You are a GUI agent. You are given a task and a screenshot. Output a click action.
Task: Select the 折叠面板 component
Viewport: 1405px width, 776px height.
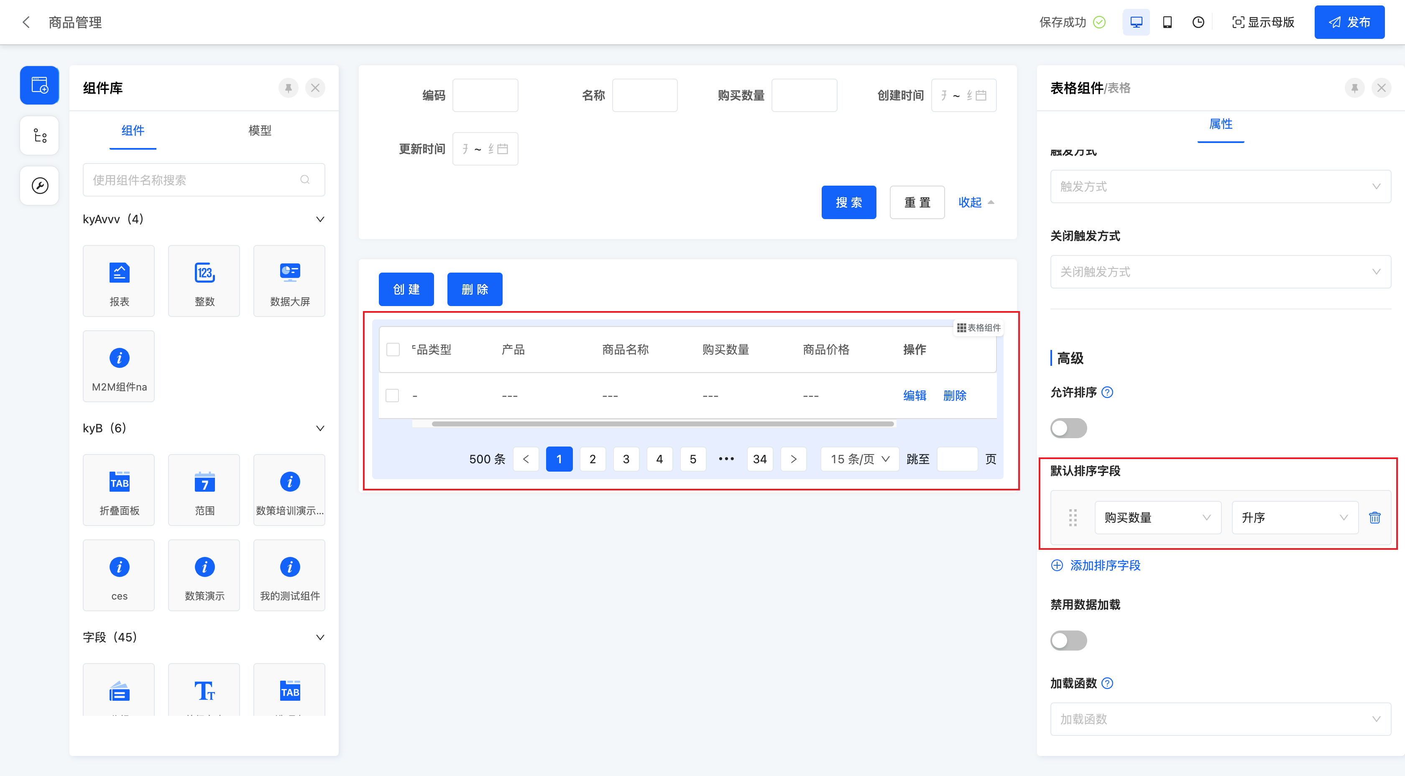(x=119, y=490)
